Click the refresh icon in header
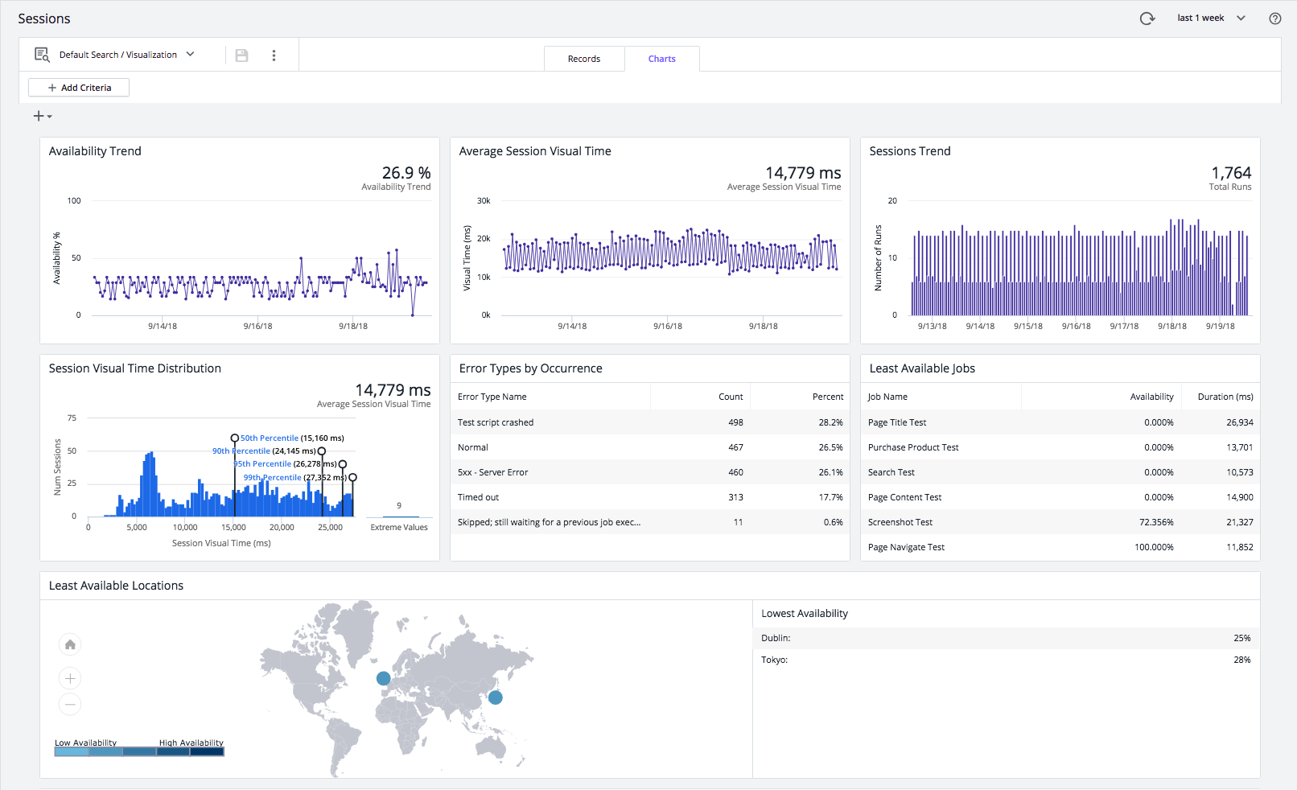The width and height of the screenshot is (1297, 790). 1147,19
